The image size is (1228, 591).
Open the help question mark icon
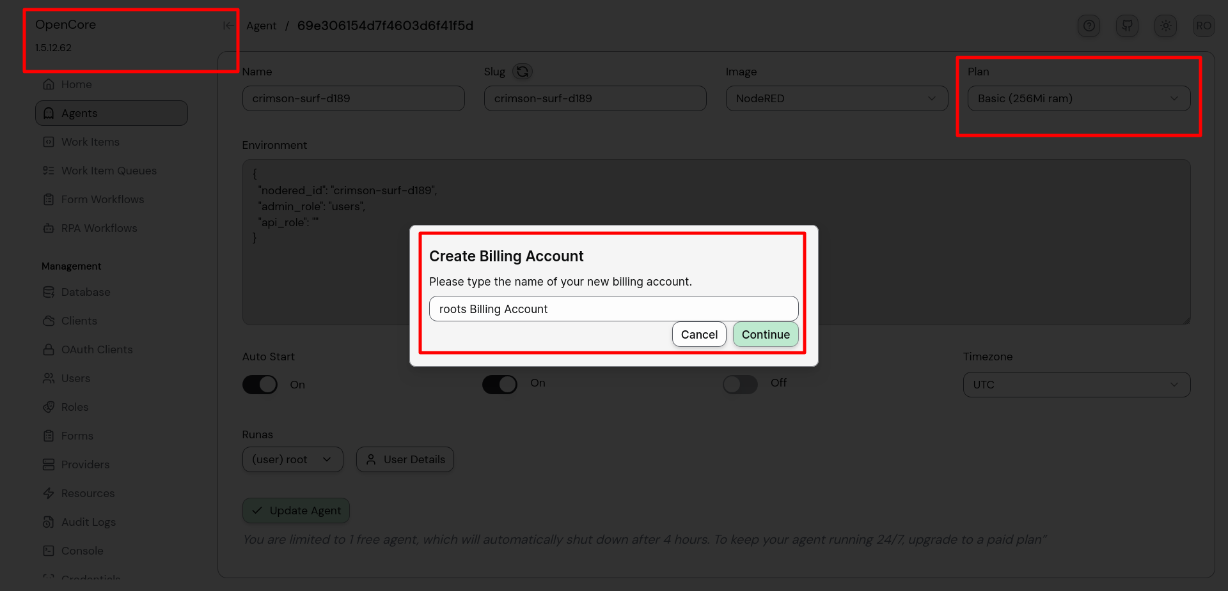pyautogui.click(x=1089, y=26)
